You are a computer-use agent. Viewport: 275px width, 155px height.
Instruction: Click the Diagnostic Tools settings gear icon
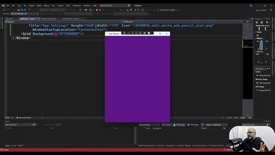click(x=257, y=22)
